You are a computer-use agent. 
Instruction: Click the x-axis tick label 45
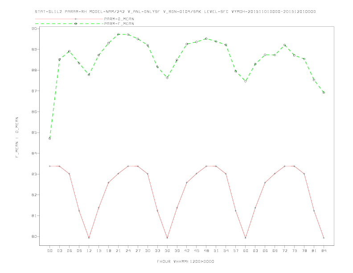[197, 251]
